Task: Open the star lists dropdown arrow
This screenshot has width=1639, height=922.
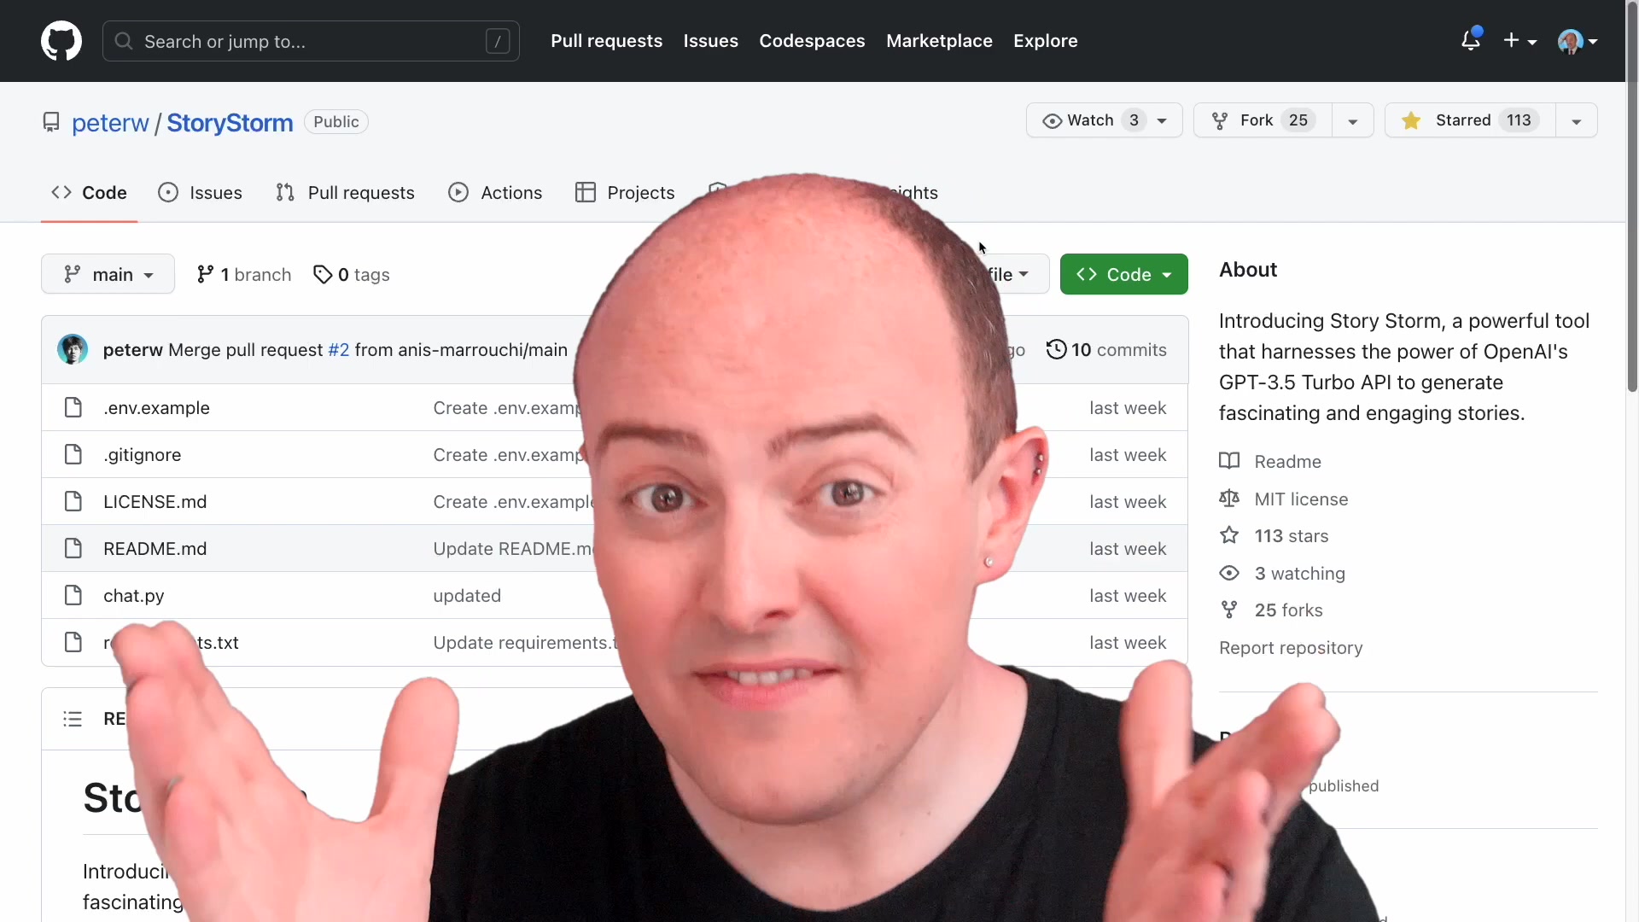Action: point(1577,120)
